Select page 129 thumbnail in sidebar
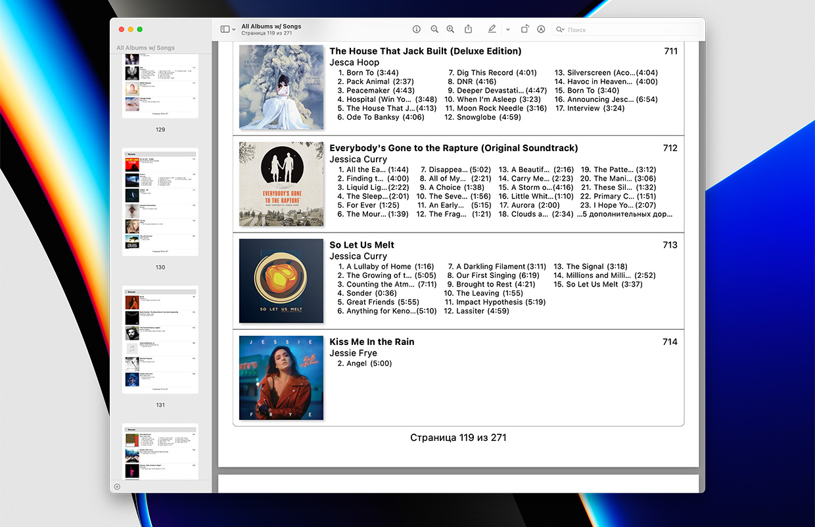Viewport: 815px width, 527px height. pos(160,87)
